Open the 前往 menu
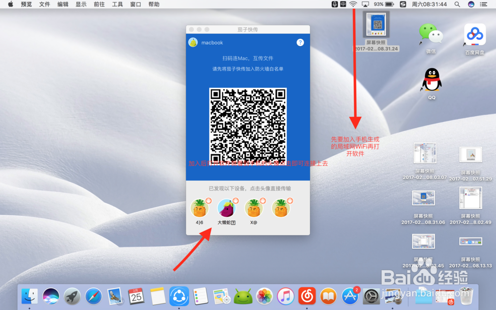This screenshot has height=310, width=496. pos(99,4)
